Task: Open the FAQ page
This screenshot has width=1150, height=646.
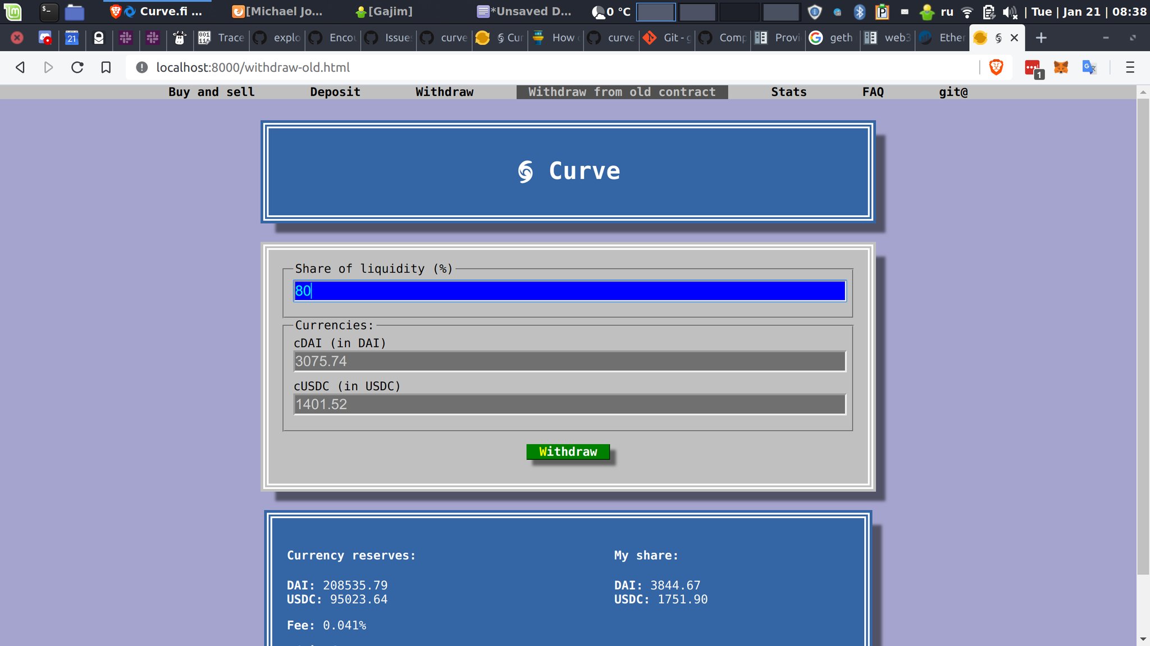Action: 873,92
